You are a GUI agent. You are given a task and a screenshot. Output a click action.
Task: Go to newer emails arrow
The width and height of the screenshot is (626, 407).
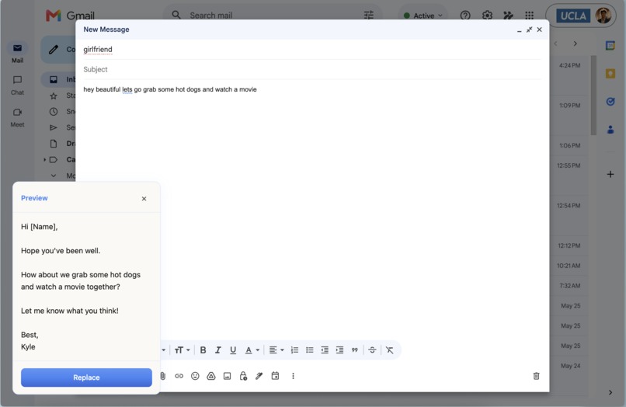(x=556, y=43)
